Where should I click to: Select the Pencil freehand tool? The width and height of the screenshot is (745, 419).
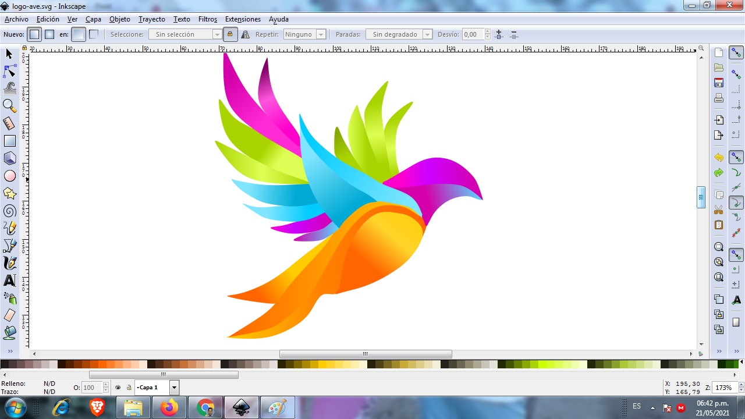pyautogui.click(x=10, y=228)
